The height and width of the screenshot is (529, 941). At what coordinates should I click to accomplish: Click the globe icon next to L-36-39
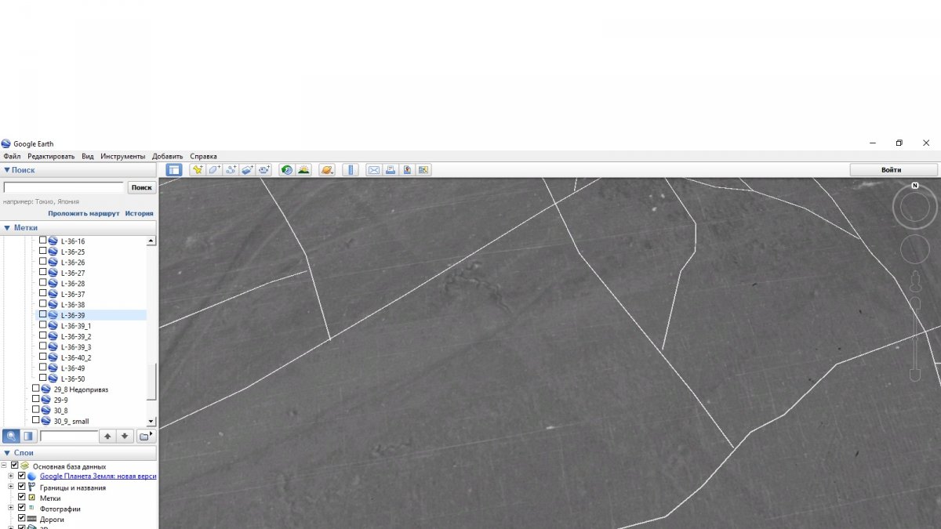click(x=53, y=315)
